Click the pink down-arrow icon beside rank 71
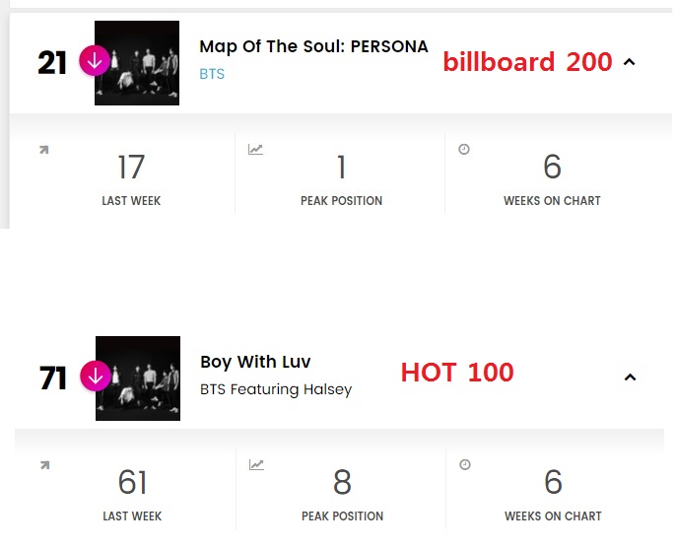The width and height of the screenshot is (676, 549). pyautogui.click(x=96, y=376)
